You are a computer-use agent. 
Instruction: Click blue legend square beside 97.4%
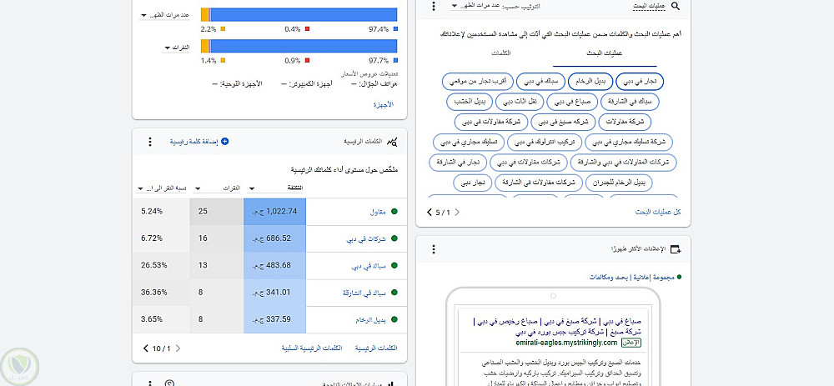coord(396,28)
